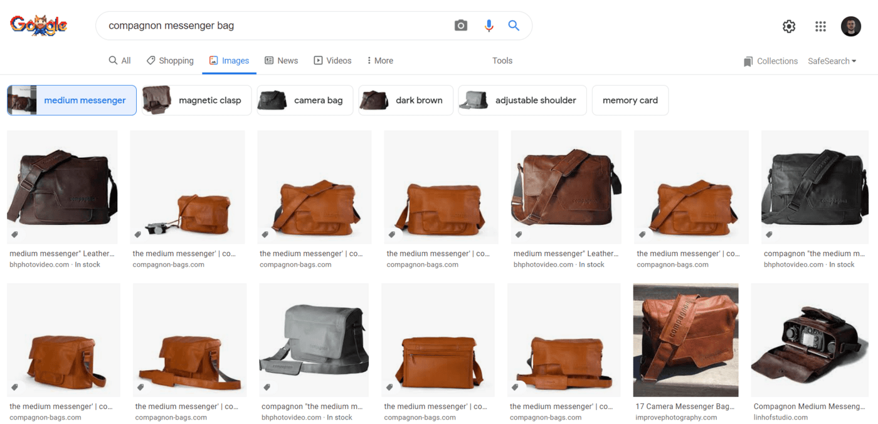This screenshot has width=878, height=424.
Task: Select the dark brown filter chip
Action: click(x=406, y=100)
